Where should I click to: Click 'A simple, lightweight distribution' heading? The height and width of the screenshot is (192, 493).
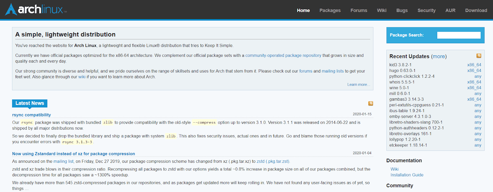tap(65, 35)
